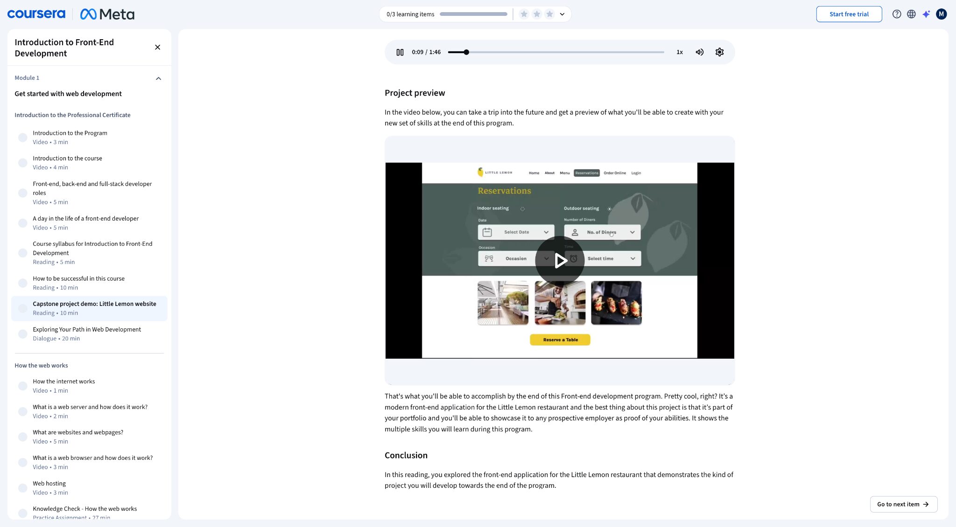Click status circle for Web hosting
The height and width of the screenshot is (527, 956).
22,488
